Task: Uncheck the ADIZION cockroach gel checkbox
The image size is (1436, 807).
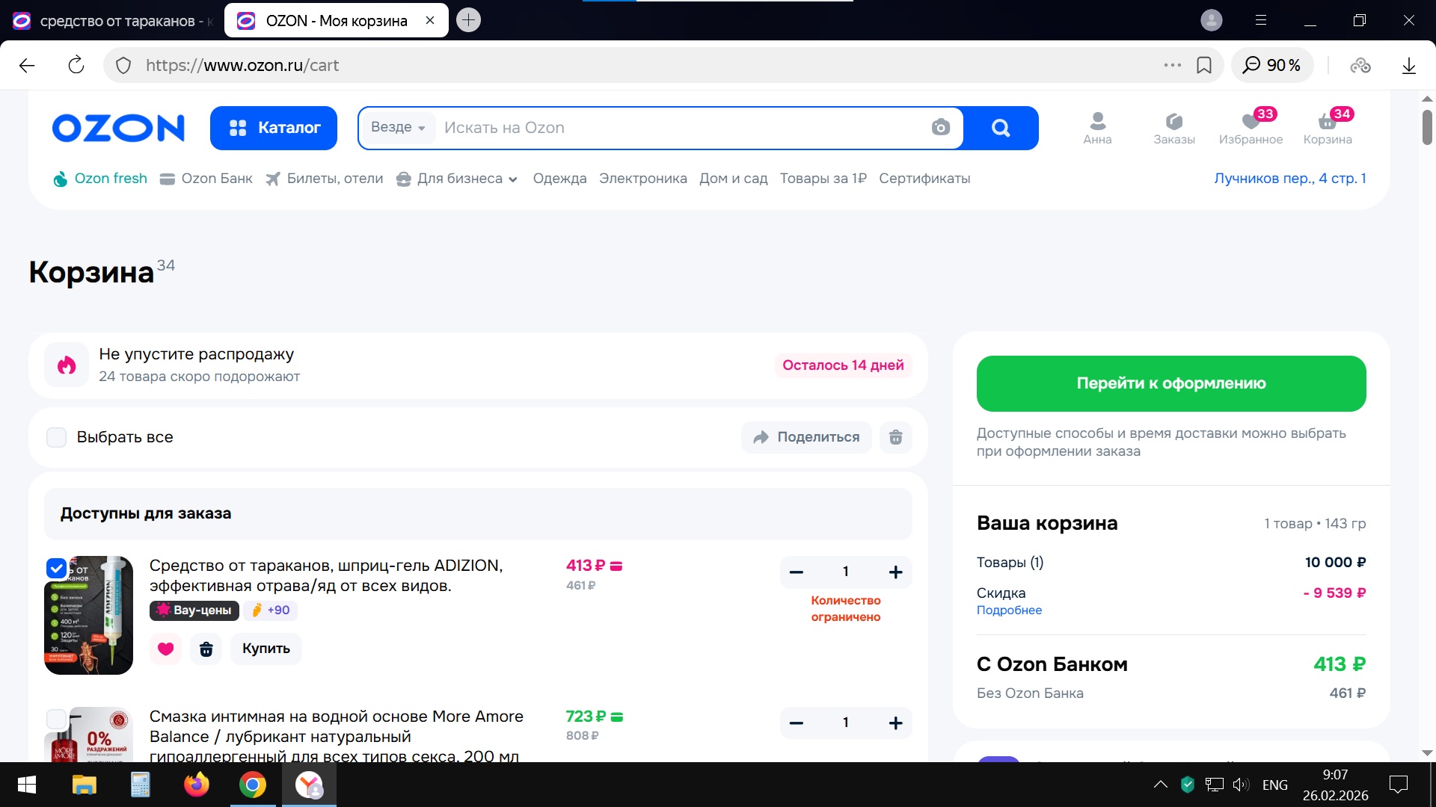Action: pos(57,569)
